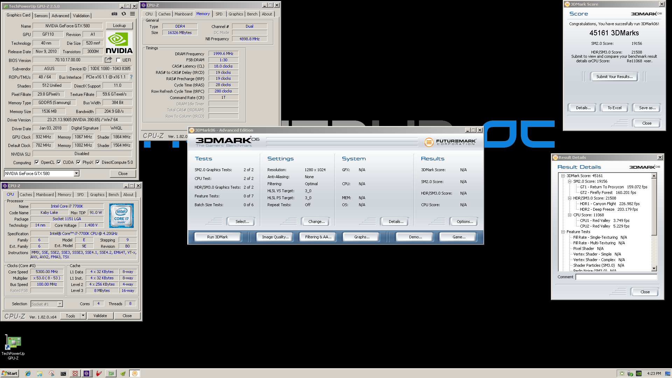672x378 pixels.
Task: Toggle the DirectCompute 5.0 checkbox
Action: tap(98, 162)
